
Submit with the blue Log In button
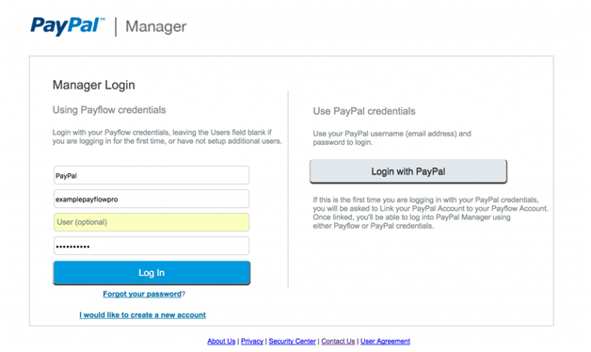coord(152,273)
